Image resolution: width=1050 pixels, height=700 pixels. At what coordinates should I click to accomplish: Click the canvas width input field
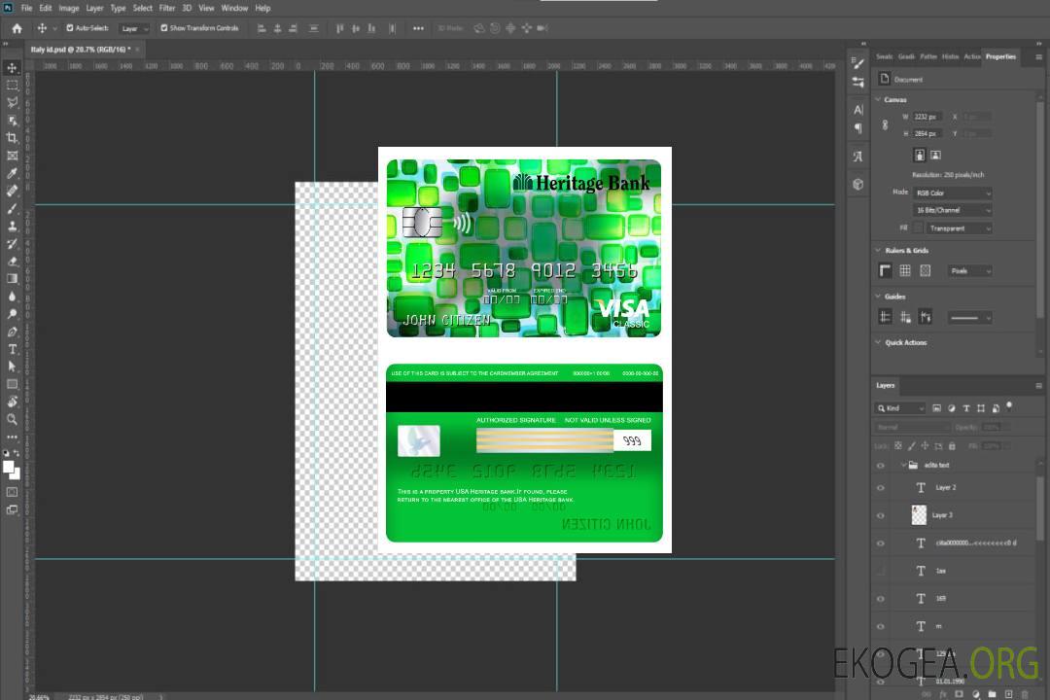pyautogui.click(x=927, y=117)
